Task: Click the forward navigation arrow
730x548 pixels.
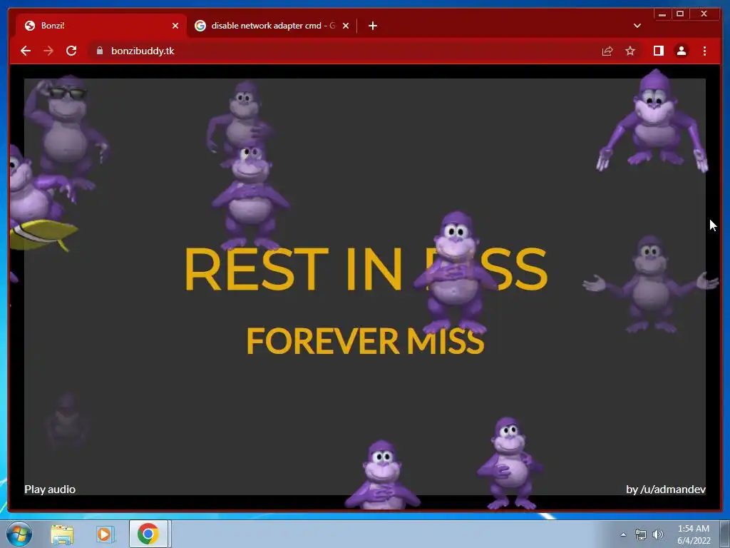Action: pos(48,51)
